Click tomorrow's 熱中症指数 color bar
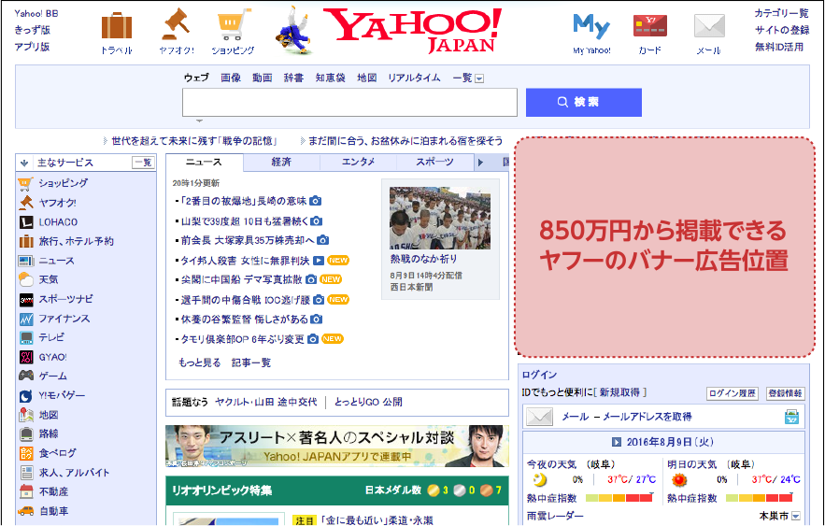This screenshot has height=526, width=825. pos(760,498)
